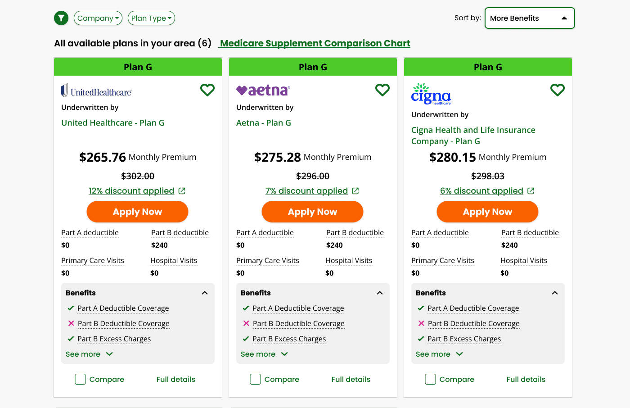Click the green filter funnel icon

(61, 18)
